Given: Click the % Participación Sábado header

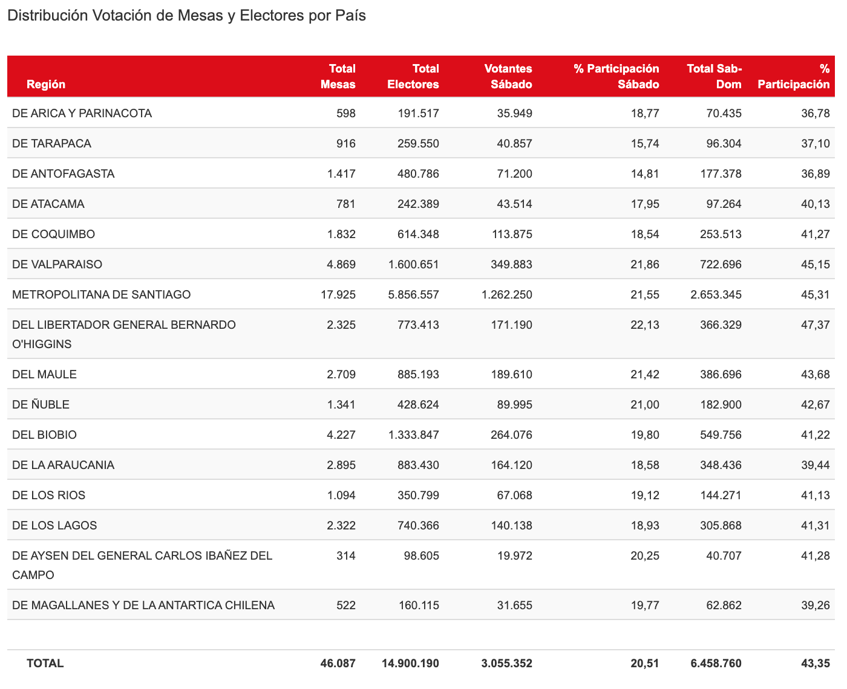Looking at the screenshot, I should tap(616, 76).
